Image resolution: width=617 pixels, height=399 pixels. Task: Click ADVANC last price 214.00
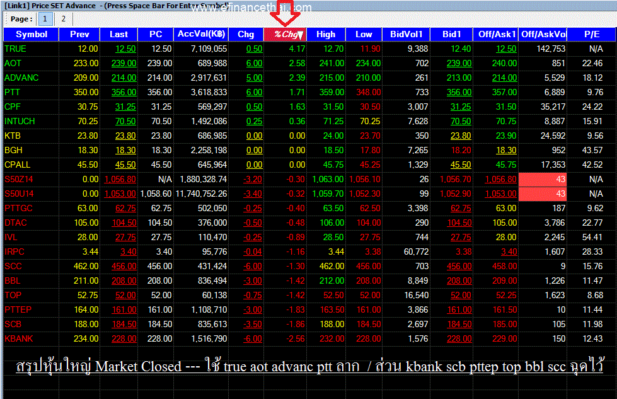(x=124, y=78)
